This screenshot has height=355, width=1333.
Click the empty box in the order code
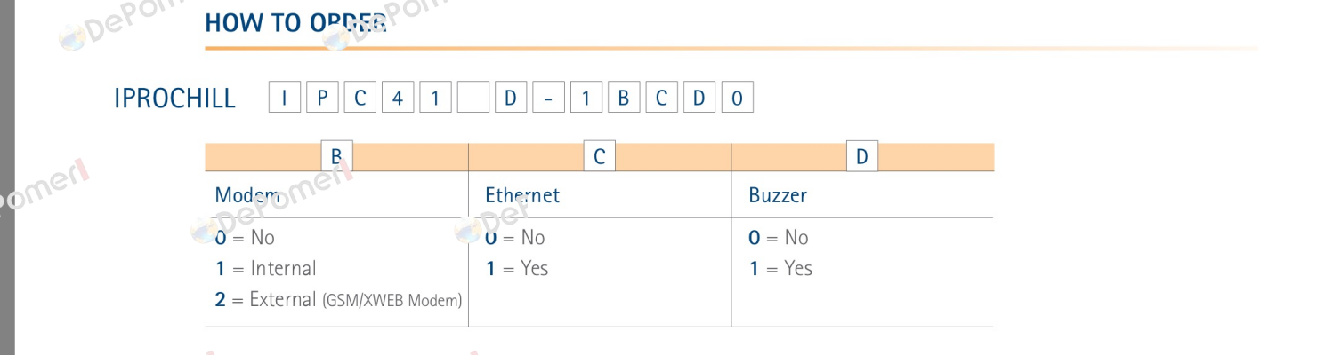[473, 97]
